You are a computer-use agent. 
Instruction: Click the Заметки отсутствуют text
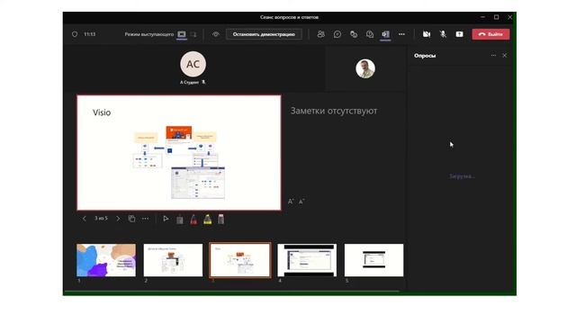coord(334,111)
